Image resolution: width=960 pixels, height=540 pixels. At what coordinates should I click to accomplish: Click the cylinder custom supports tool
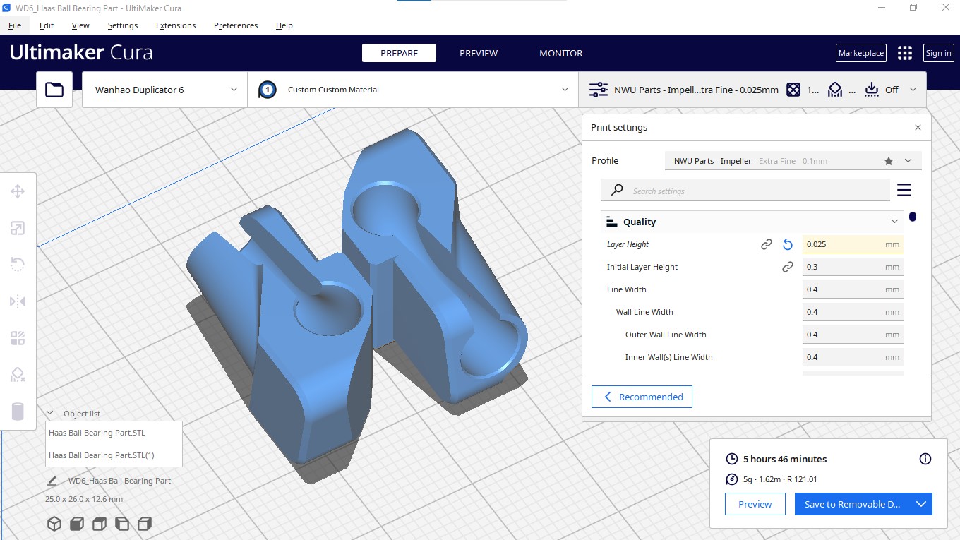pos(18,412)
